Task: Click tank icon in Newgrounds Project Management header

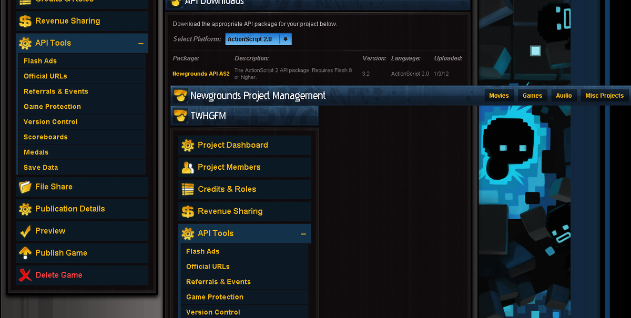Action: click(180, 96)
